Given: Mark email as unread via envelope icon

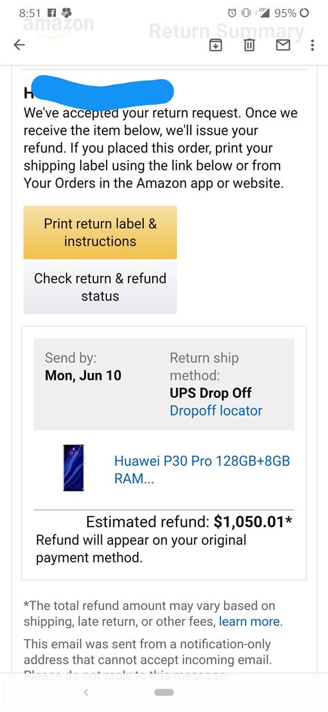Looking at the screenshot, I should coord(283,44).
